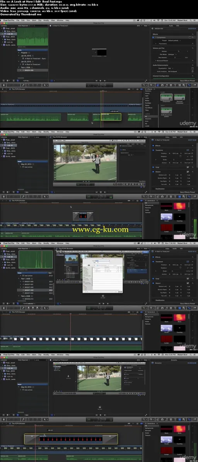The image size is (198, 462).
Task: Click Save Effects Preset in the 3:28:15 frame
Action: [x=188, y=192]
